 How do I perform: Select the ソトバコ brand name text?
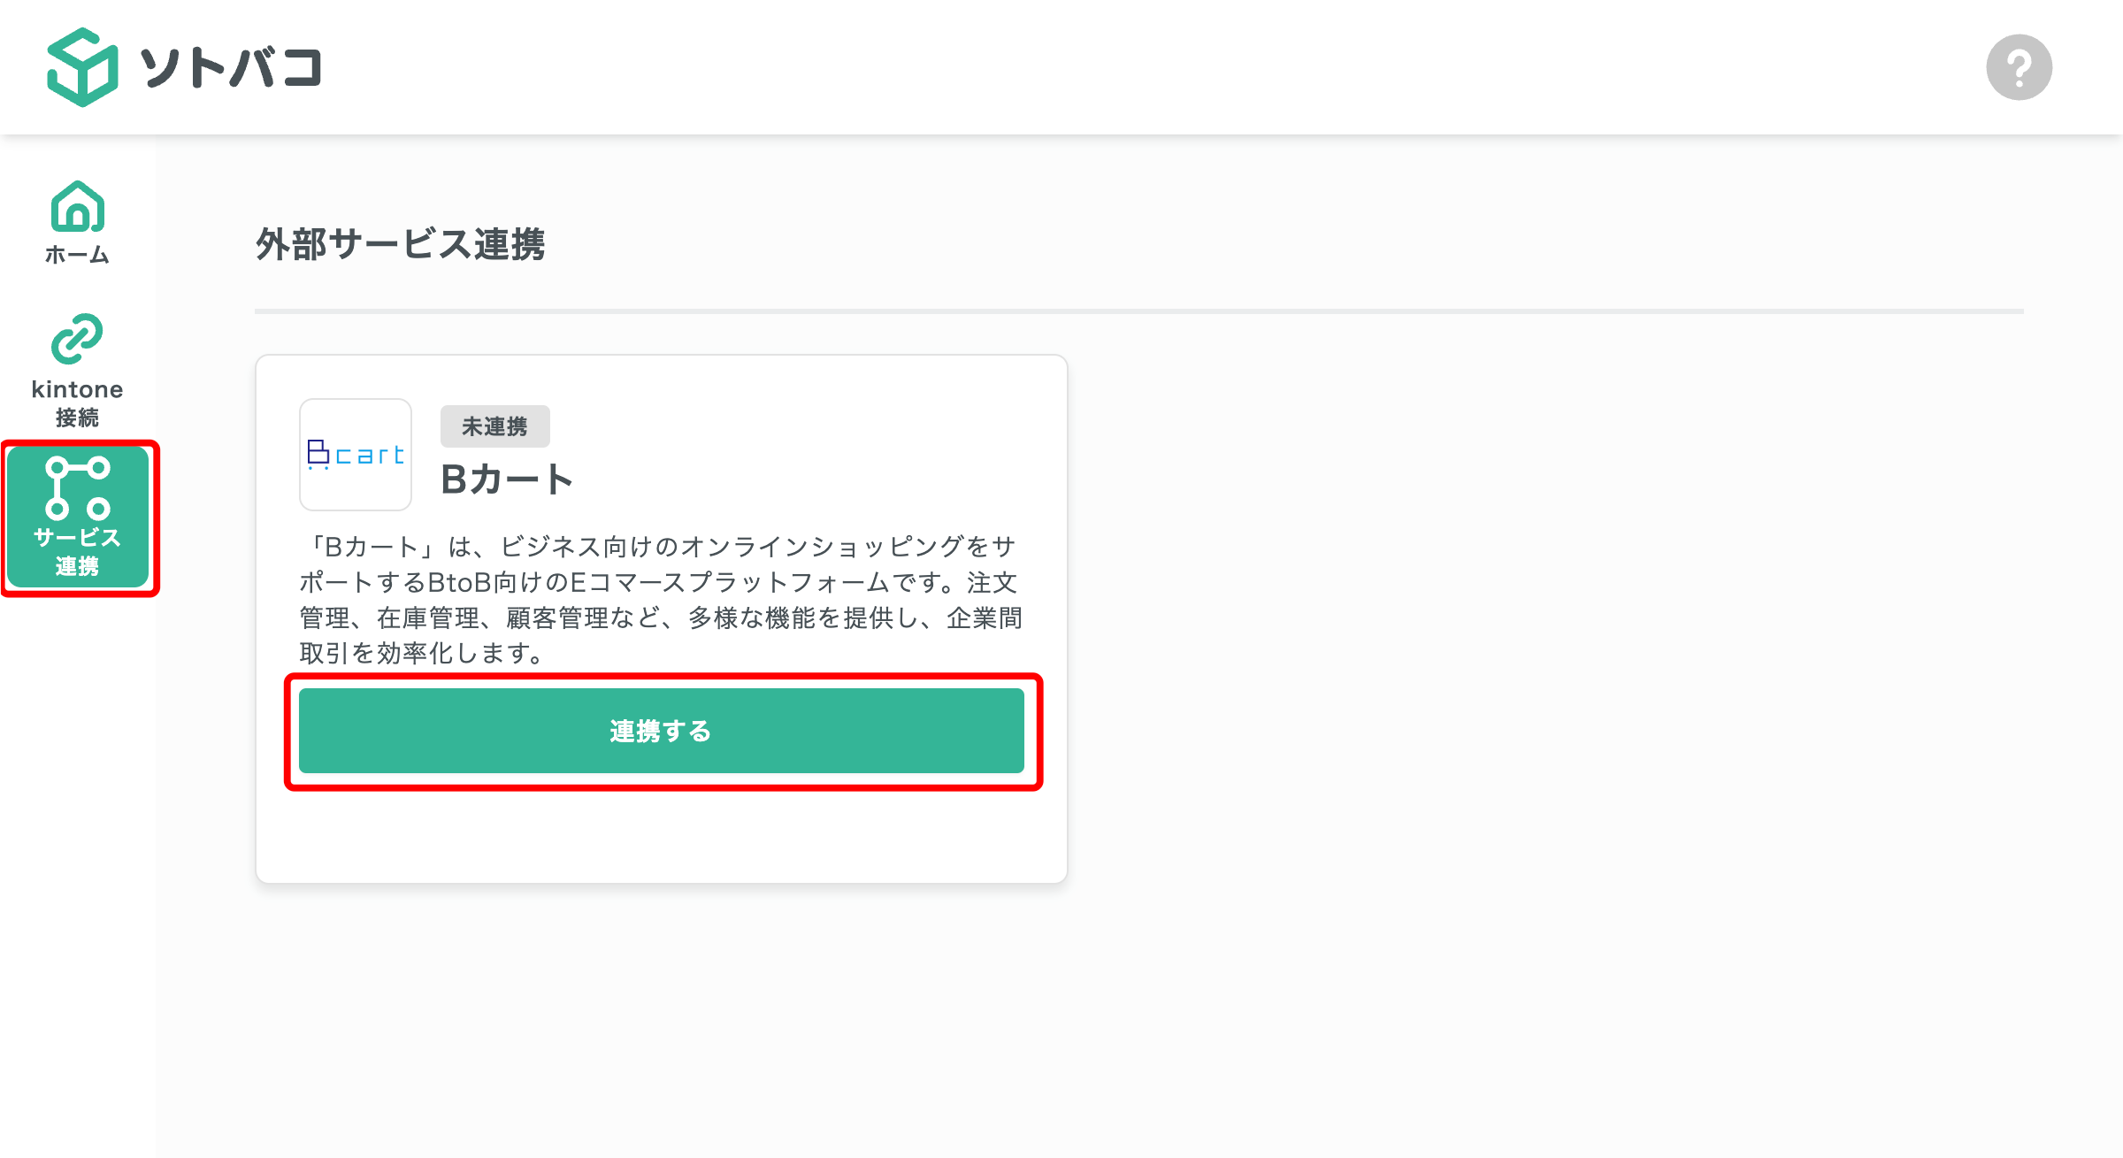tap(232, 68)
